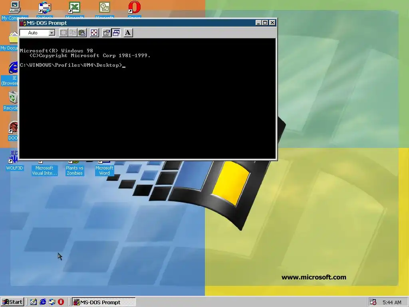This screenshot has height=307, width=409.
Task: Click the Paste icon in MS-DOS toolbar
Action: tap(82, 33)
